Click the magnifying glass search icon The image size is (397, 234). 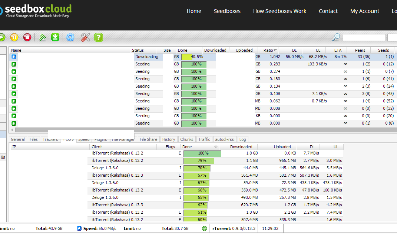[x=336, y=37]
